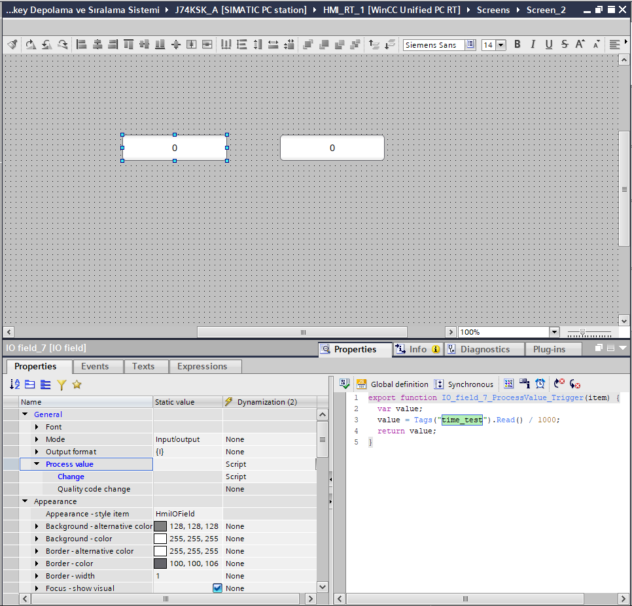Viewport: 632px width, 606px height.
Task: Open the zoom level 100% dropdown
Action: coord(554,332)
